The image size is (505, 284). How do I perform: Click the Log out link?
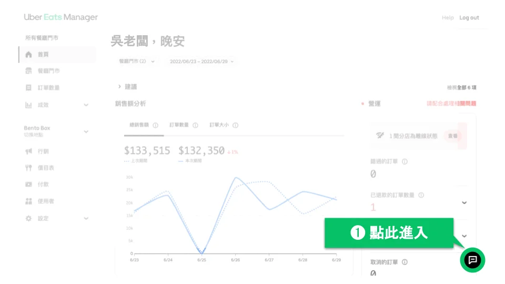(469, 17)
